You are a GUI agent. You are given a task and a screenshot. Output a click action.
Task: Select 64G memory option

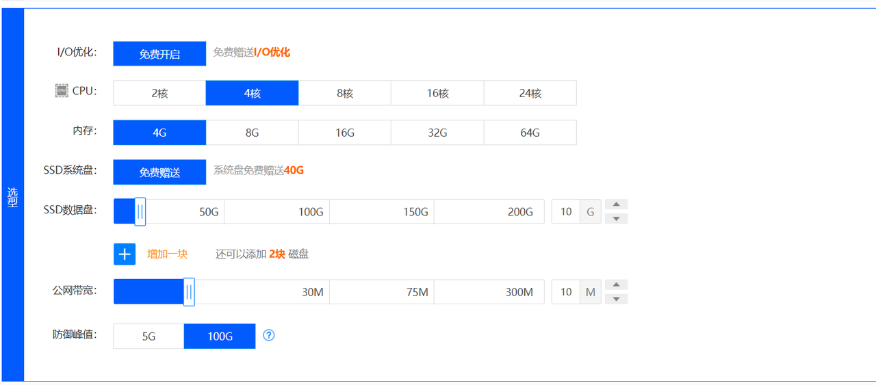530,133
